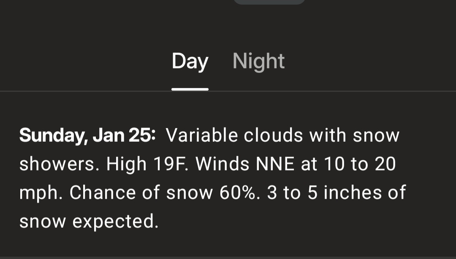This screenshot has height=259, width=456.
Task: Switch to the Night forecast tab
Action: pyautogui.click(x=258, y=61)
